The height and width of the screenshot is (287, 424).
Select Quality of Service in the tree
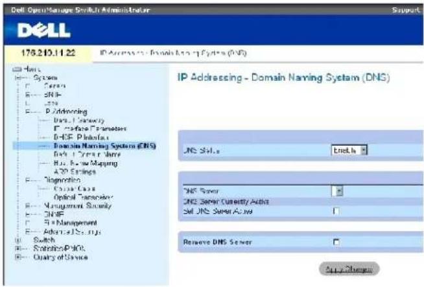coord(60,257)
